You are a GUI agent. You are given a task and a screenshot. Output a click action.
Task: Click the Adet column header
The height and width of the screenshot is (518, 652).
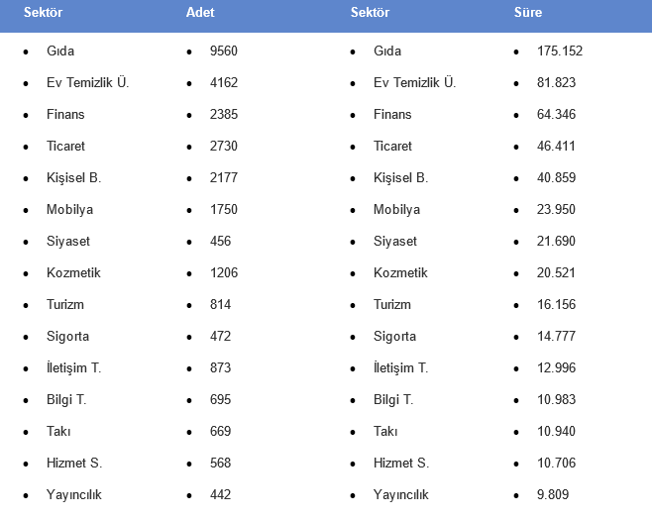pyautogui.click(x=200, y=12)
